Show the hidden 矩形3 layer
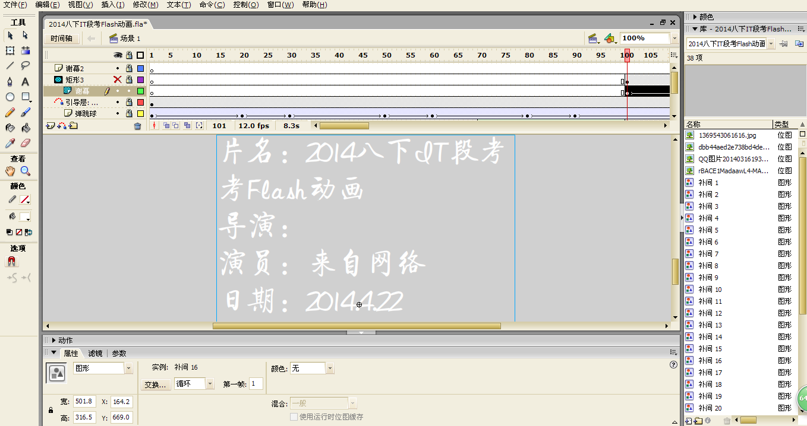Screen dimensions: 807x426 pos(117,80)
